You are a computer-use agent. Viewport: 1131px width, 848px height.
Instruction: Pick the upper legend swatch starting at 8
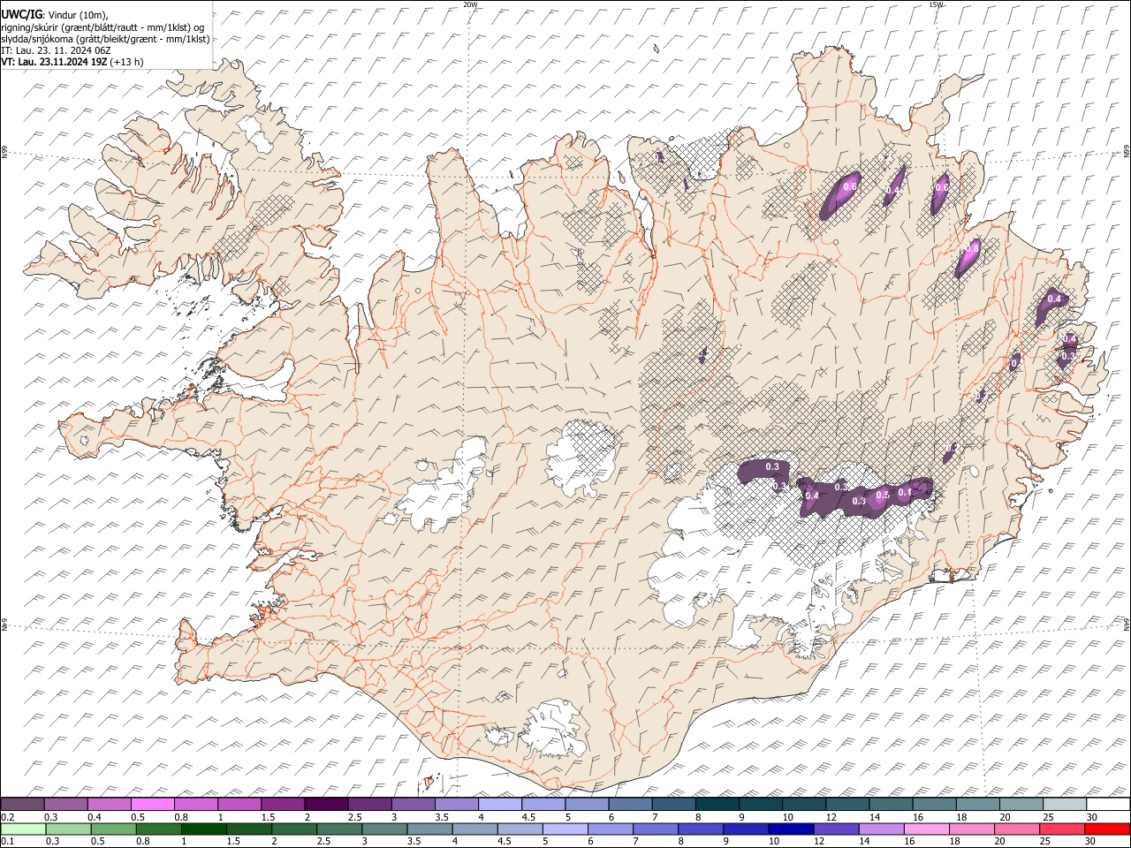(x=717, y=804)
